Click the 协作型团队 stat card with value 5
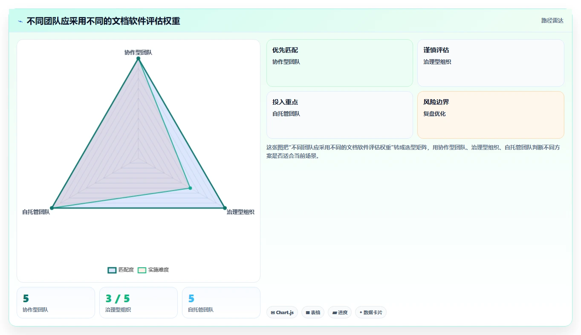 coord(55,303)
